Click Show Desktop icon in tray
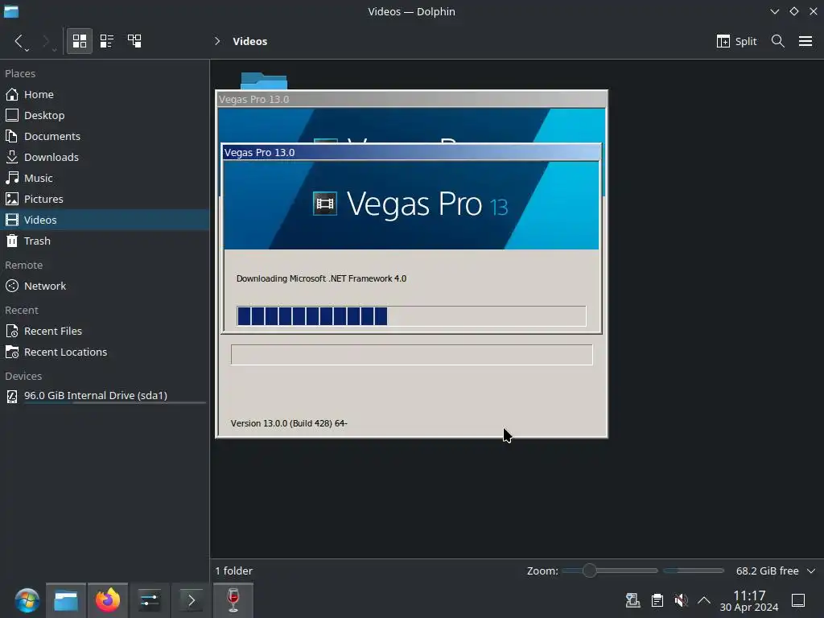Screen dimensions: 824x618 point(798,600)
